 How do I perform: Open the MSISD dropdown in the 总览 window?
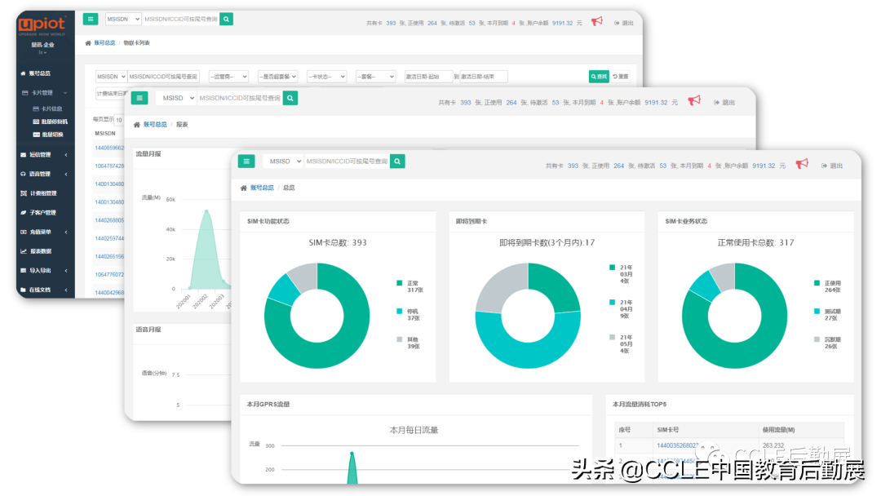[283, 162]
